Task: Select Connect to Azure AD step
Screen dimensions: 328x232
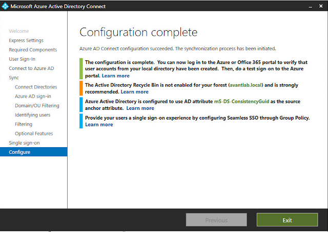Action: click(31, 68)
